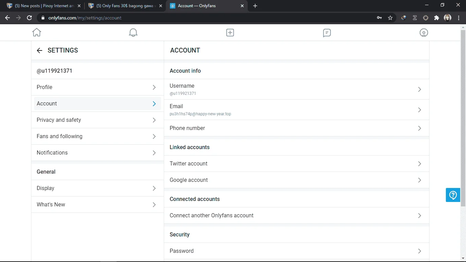The image size is (466, 262).
Task: View site info via padlock icon
Action: coord(43,18)
